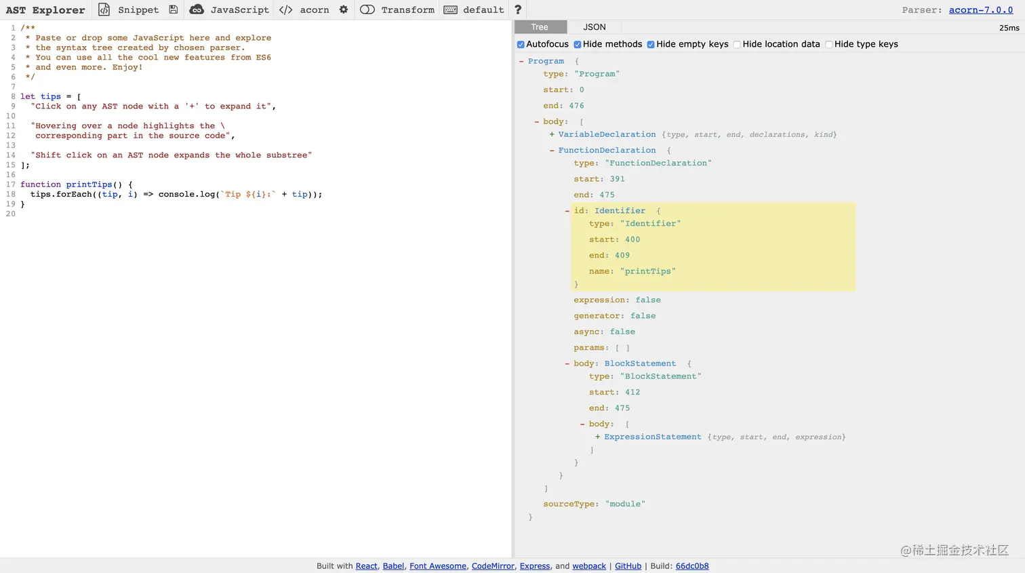Screen dimensions: 1025x573
Task: Click the end: 409 entry
Action: (x=609, y=256)
